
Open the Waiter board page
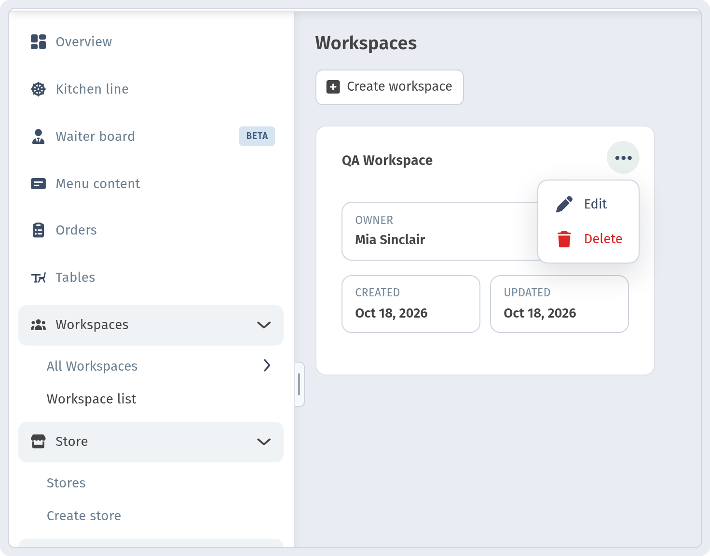coord(150,137)
